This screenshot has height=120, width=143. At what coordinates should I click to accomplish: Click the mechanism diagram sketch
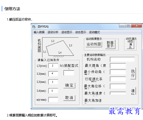tap(61, 47)
